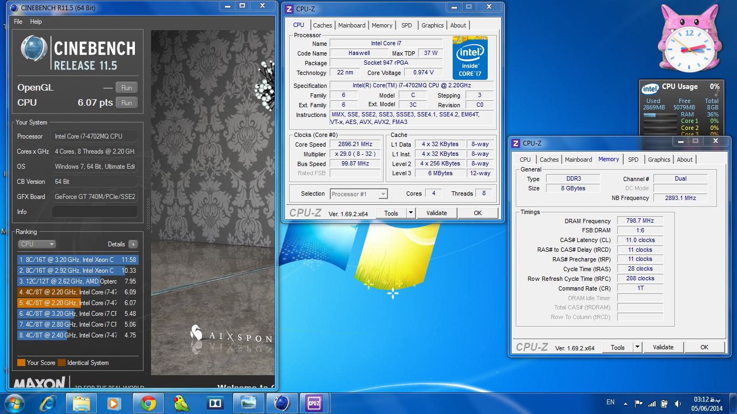Image resolution: width=737 pixels, height=414 pixels.
Task: Click the CPU-Z title icon in the Memory window
Action: (516, 143)
